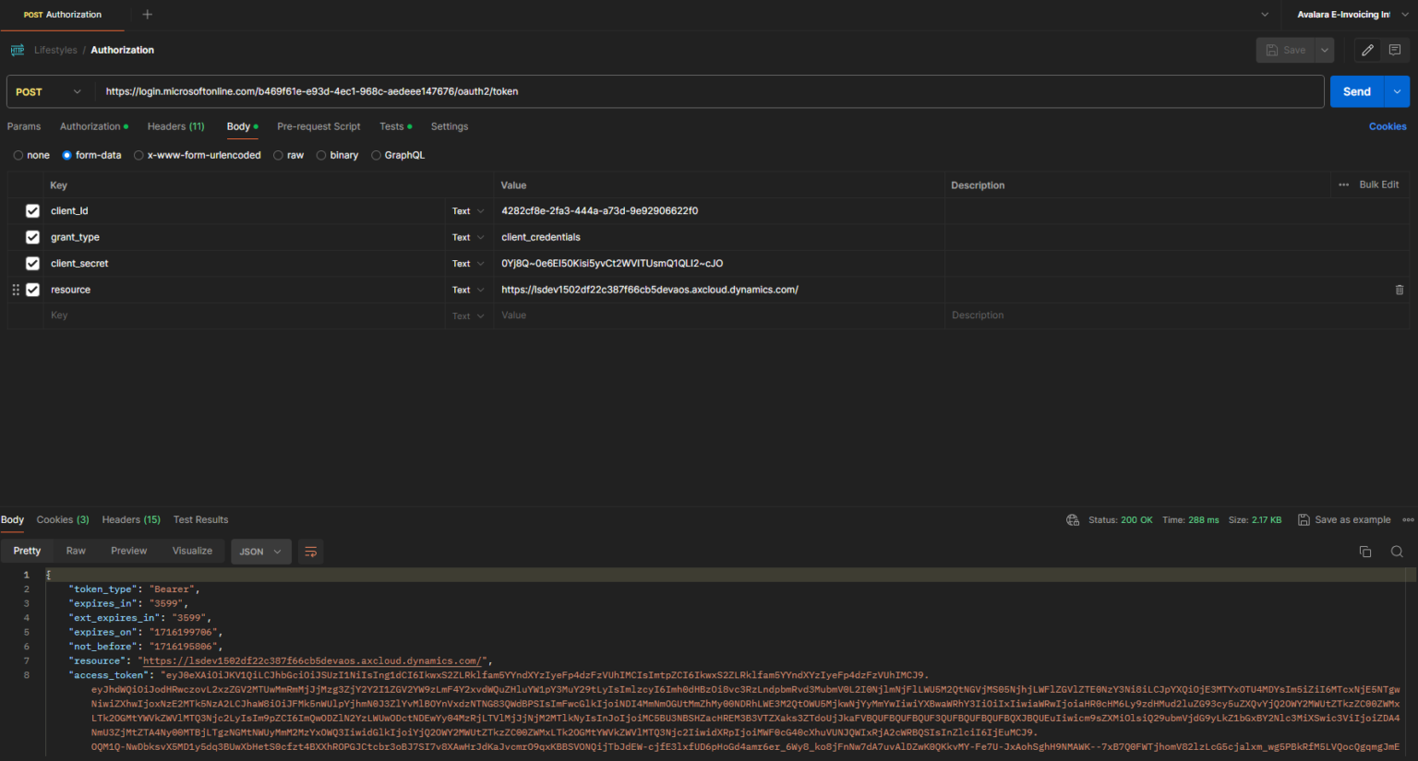Click the Cookies link

click(1388, 125)
